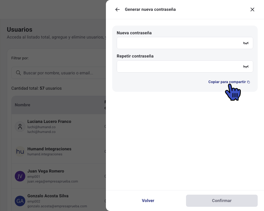Select the name Gonzalo Acosta Silva
This screenshot has height=211, width=264.
tap(48, 196)
